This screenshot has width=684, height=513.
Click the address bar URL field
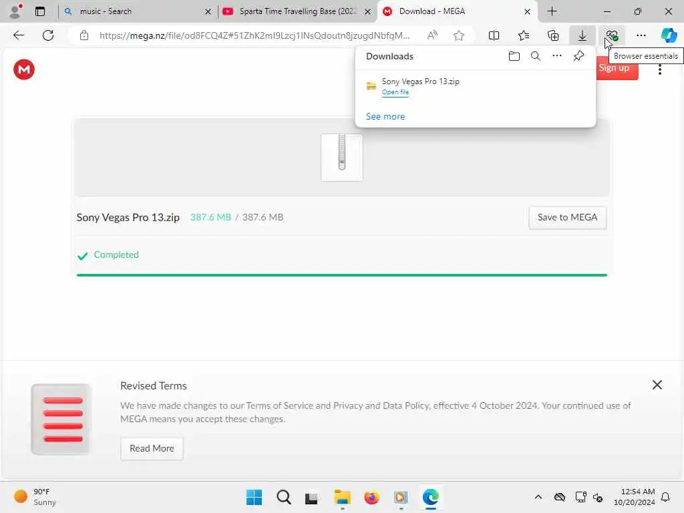click(x=254, y=35)
